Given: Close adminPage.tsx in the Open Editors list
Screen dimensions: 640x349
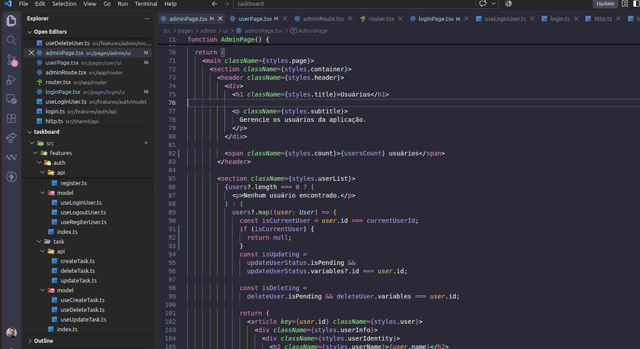Looking at the screenshot, I should tap(31, 53).
